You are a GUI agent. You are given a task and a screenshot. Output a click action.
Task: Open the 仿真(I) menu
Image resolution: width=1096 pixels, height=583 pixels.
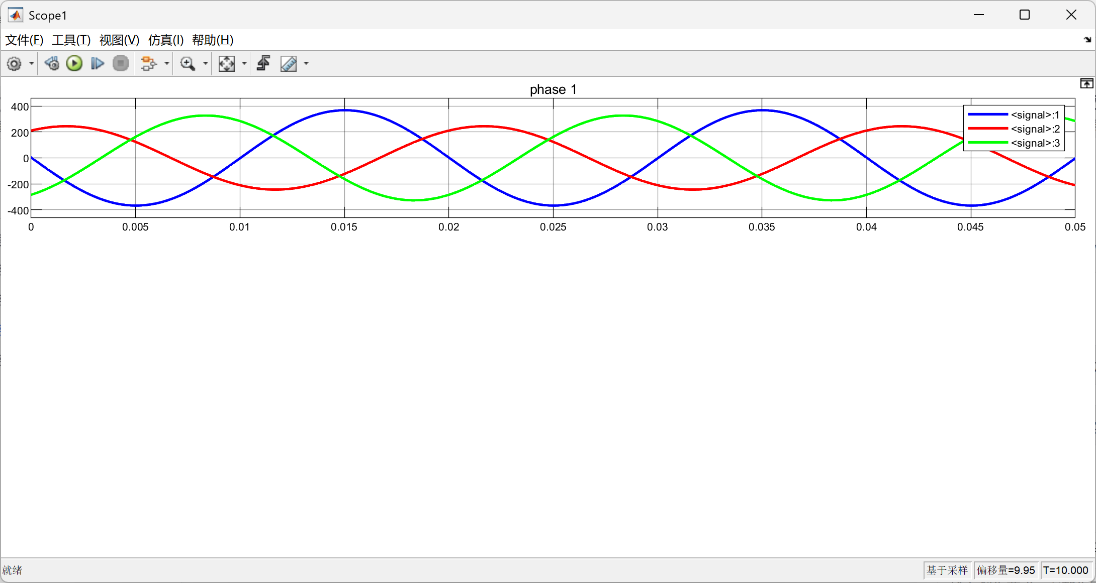pos(165,40)
